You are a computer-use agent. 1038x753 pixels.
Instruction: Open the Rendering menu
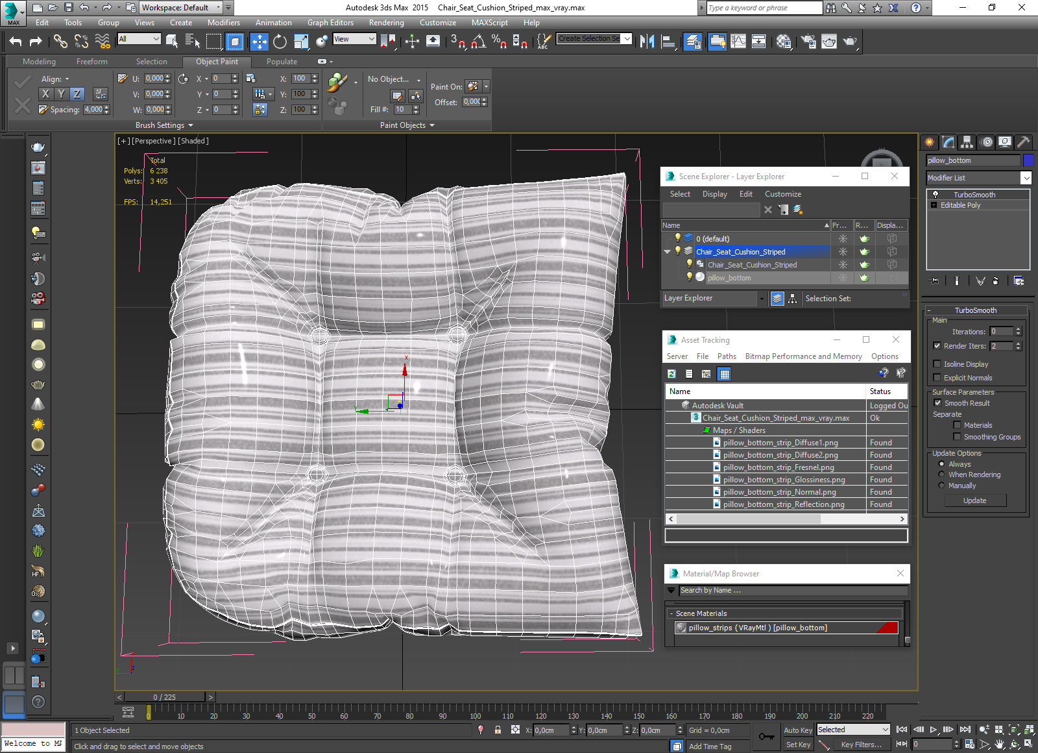(387, 23)
